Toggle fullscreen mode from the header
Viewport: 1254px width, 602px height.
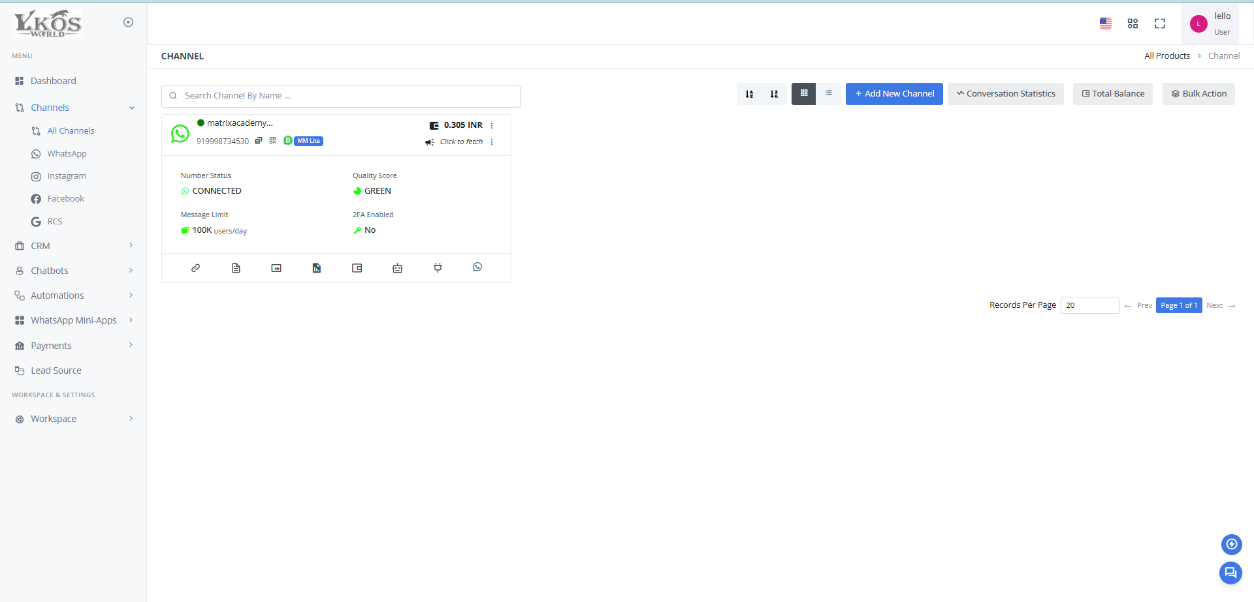click(1160, 23)
